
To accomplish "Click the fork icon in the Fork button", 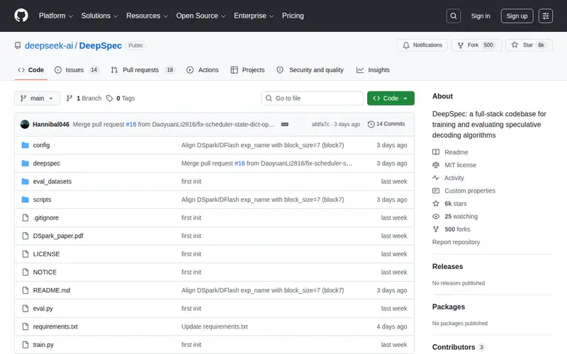I will pos(460,45).
